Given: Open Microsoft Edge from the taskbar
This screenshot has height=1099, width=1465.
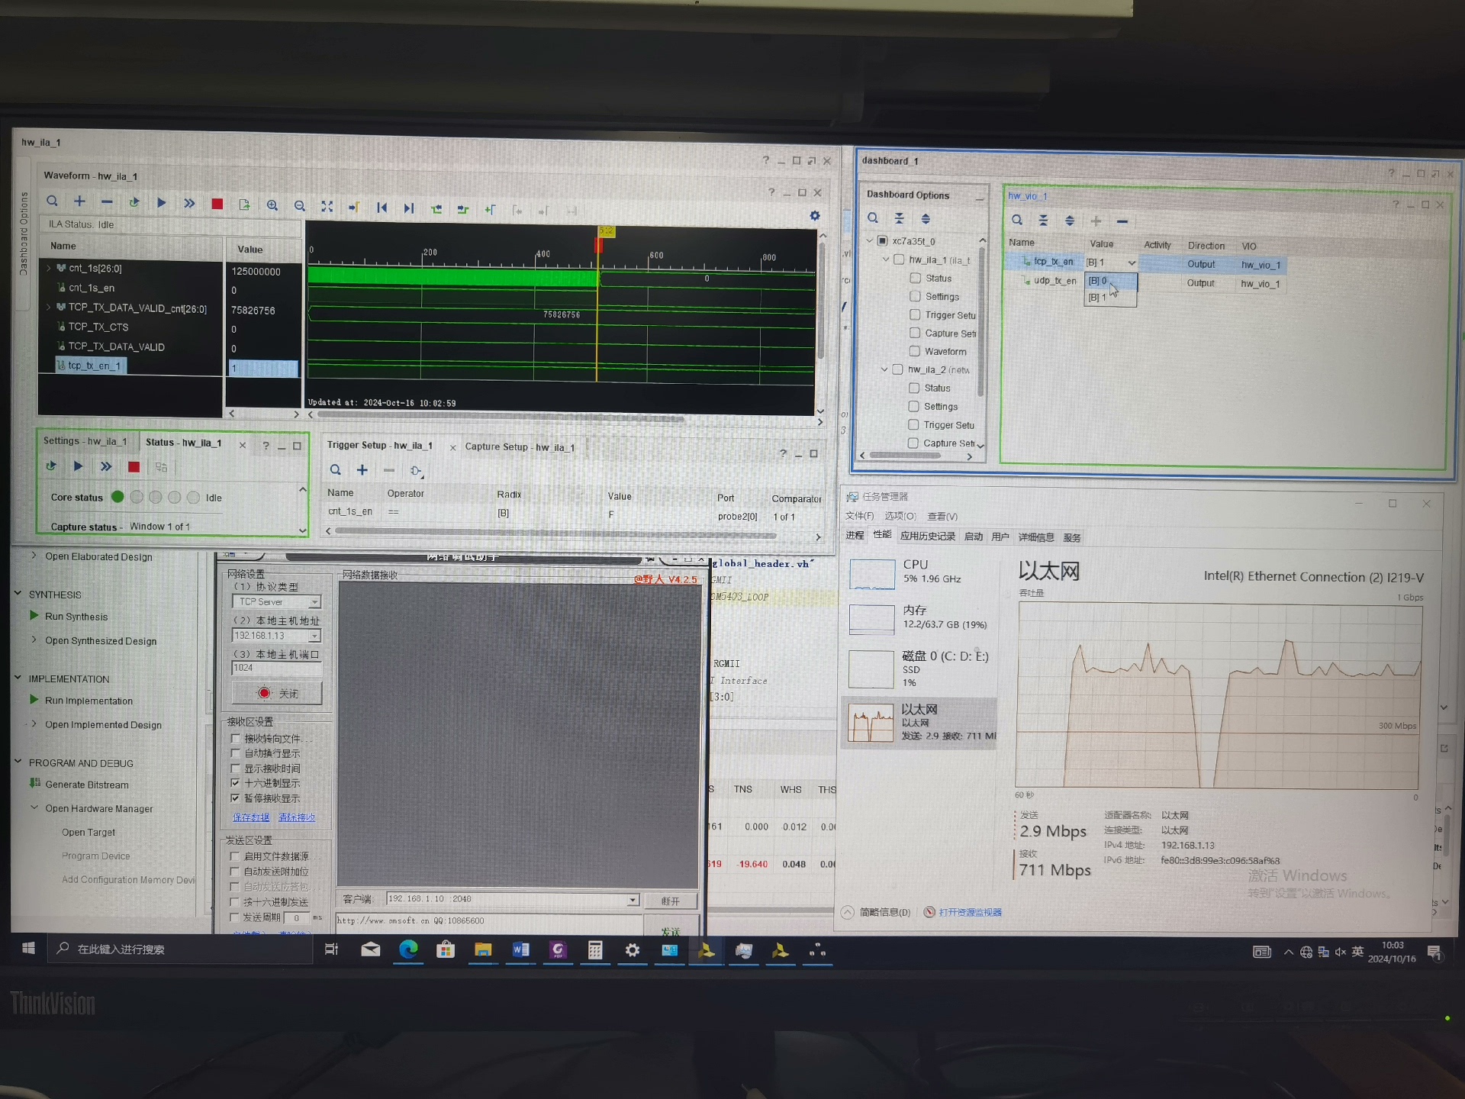Looking at the screenshot, I should pyautogui.click(x=408, y=949).
